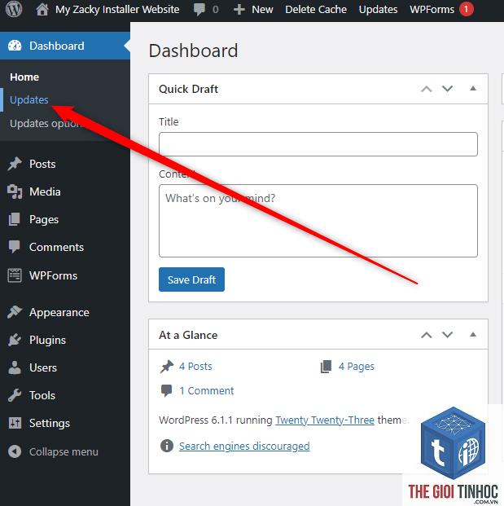Open Tools menu label
This screenshot has height=506, width=504.
coord(42,396)
